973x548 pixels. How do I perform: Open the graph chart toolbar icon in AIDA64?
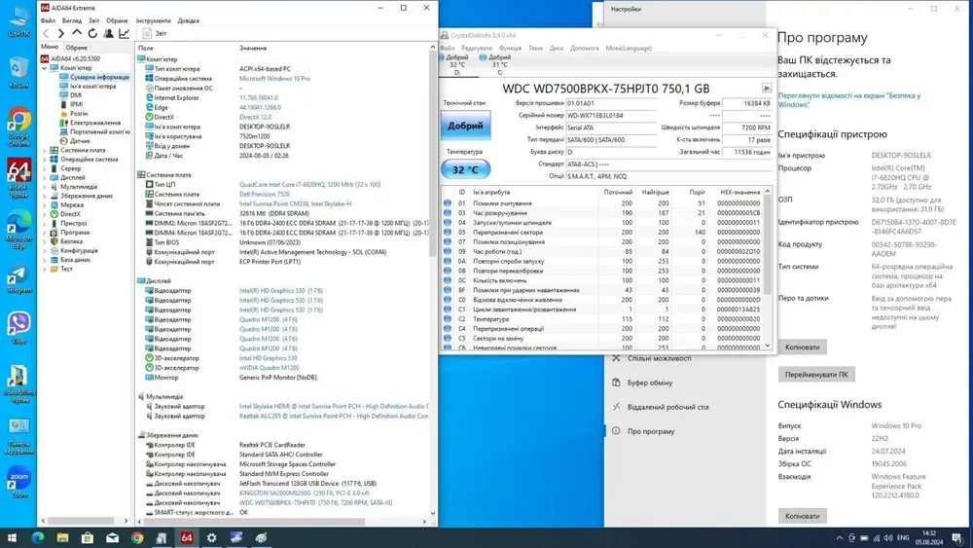[124, 34]
